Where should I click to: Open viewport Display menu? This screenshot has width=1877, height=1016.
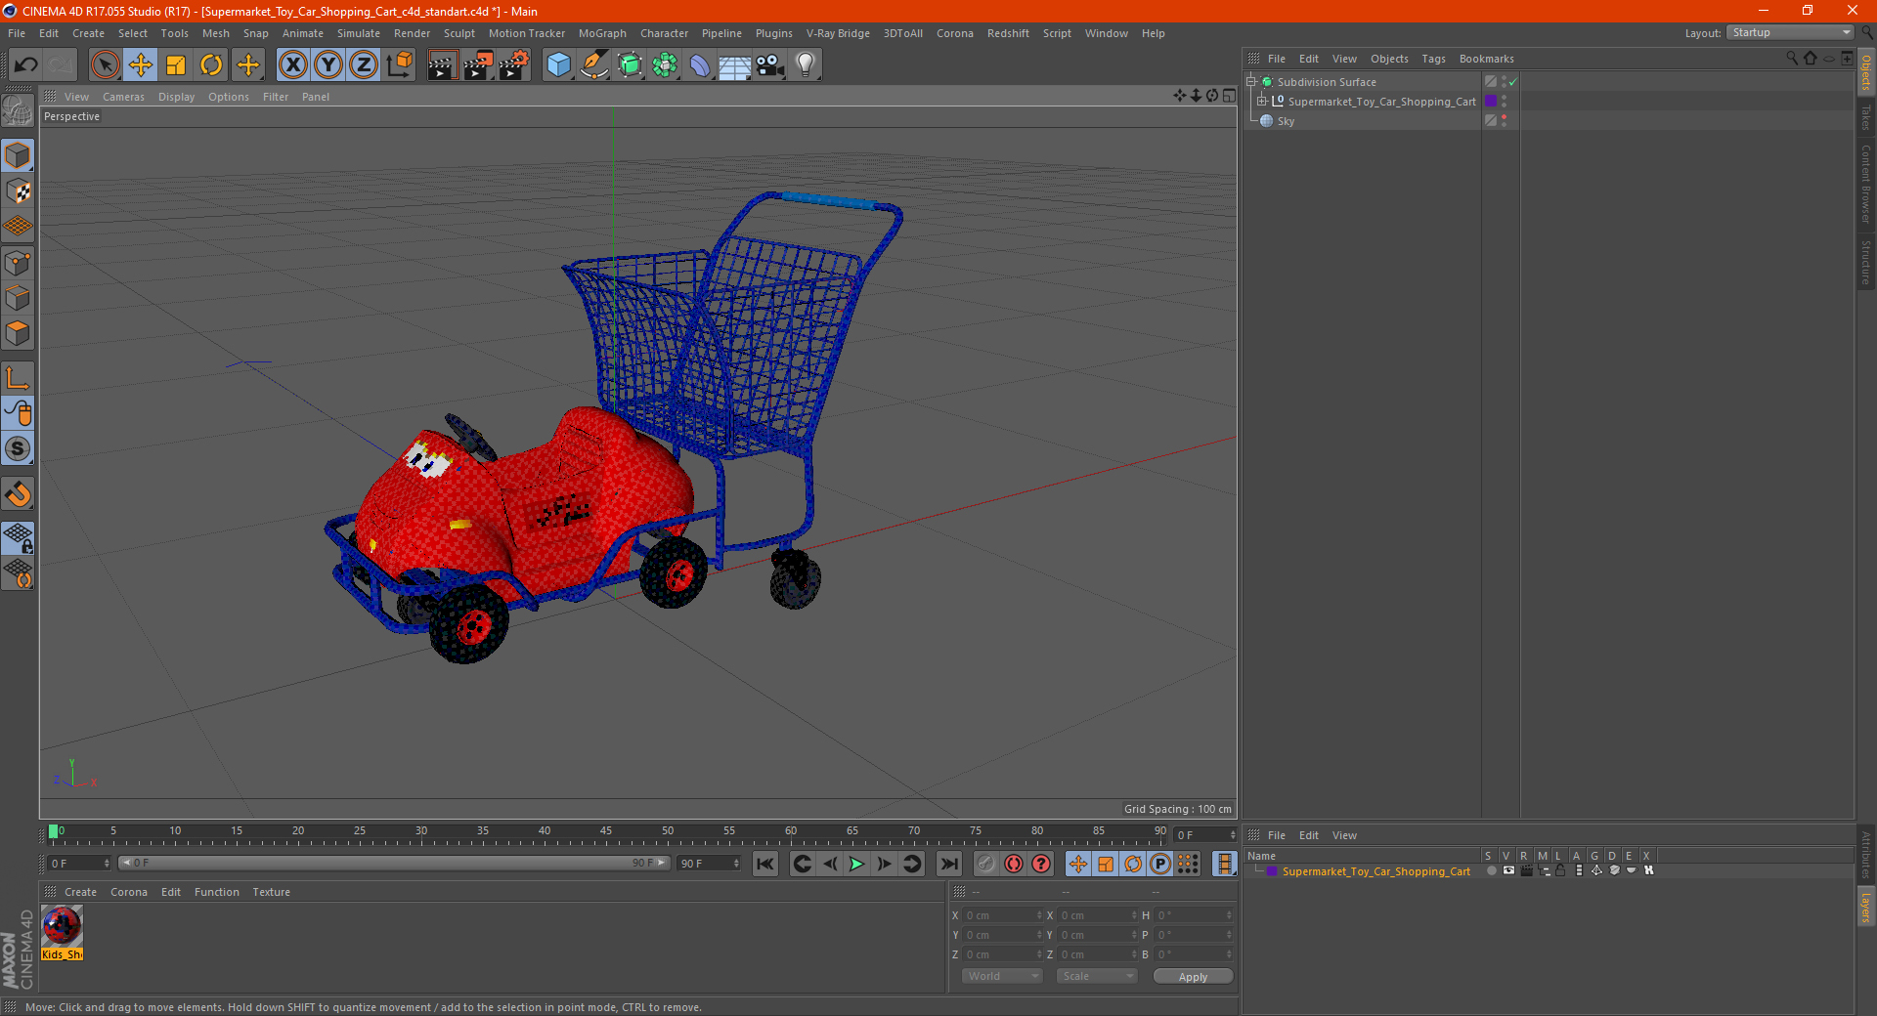coord(176,97)
